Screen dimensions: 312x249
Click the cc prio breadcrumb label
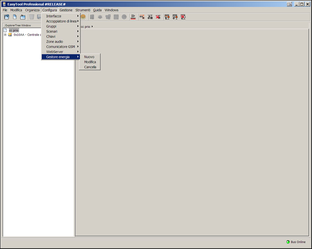[x=86, y=27]
